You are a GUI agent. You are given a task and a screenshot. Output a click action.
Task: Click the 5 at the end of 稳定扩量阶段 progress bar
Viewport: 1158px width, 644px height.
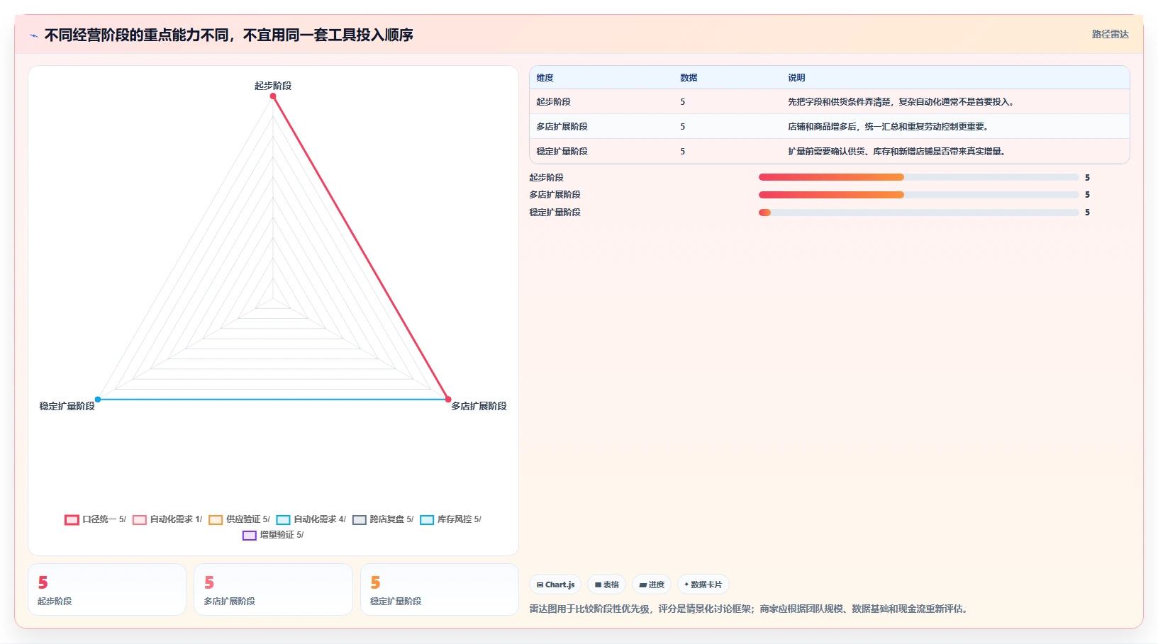pos(1087,213)
